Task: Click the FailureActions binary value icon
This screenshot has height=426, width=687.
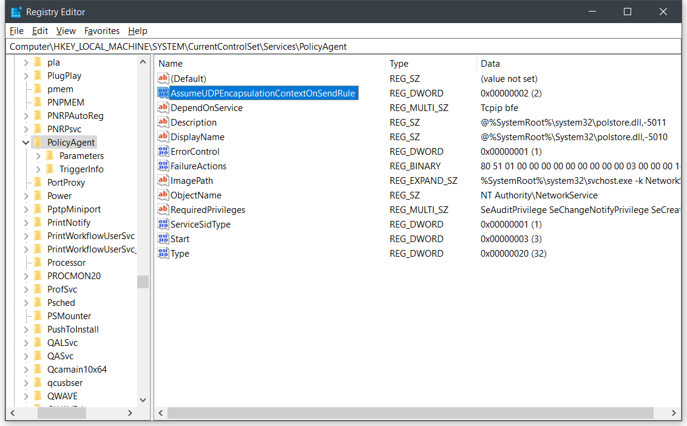Action: (163, 166)
